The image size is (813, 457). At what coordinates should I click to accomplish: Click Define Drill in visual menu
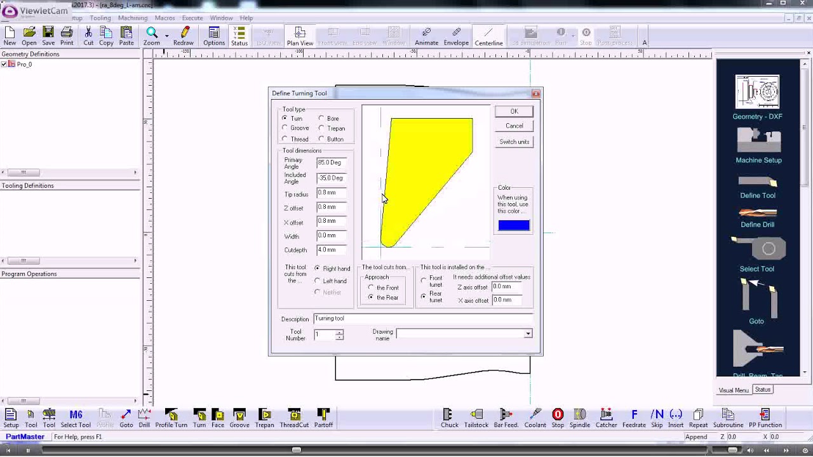coord(758,218)
